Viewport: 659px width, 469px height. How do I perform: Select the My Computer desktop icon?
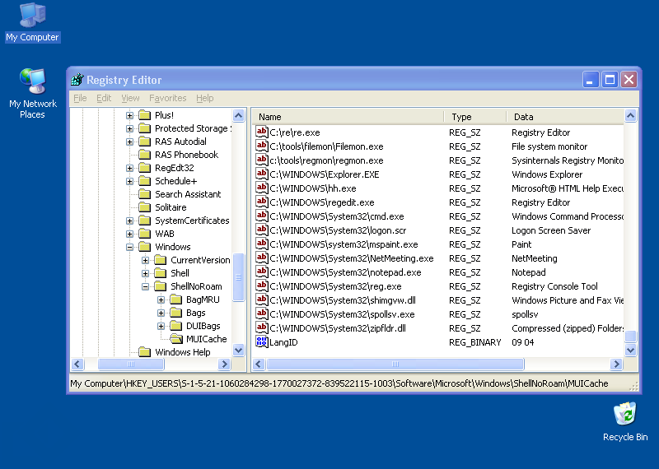coord(32,22)
